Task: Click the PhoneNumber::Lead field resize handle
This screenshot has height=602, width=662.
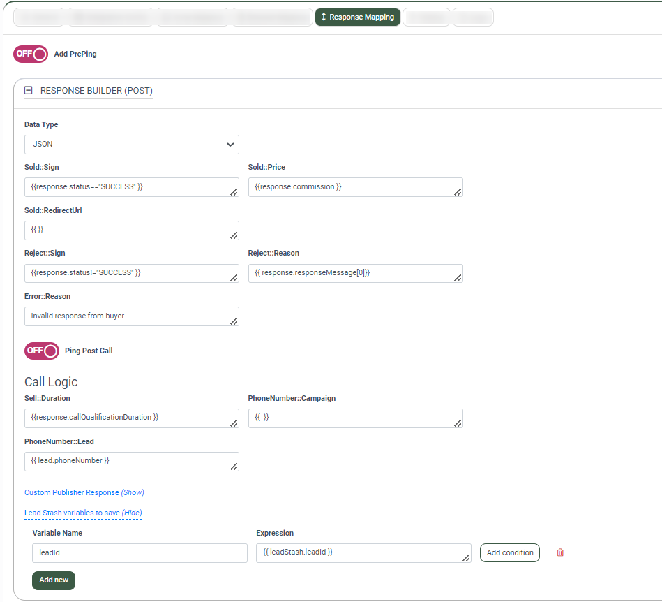Action: pyautogui.click(x=234, y=467)
